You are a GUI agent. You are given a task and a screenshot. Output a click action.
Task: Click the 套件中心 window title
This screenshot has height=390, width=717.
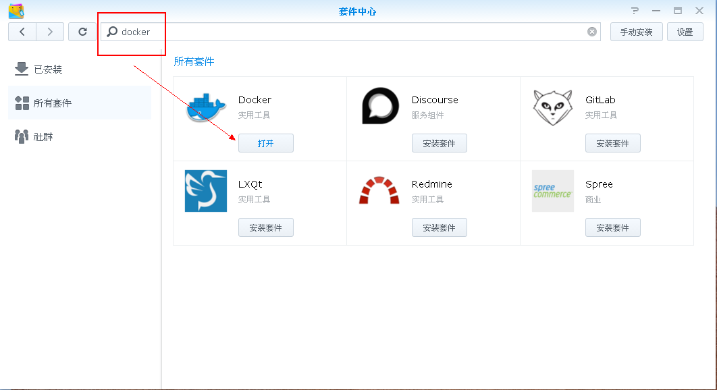(357, 11)
